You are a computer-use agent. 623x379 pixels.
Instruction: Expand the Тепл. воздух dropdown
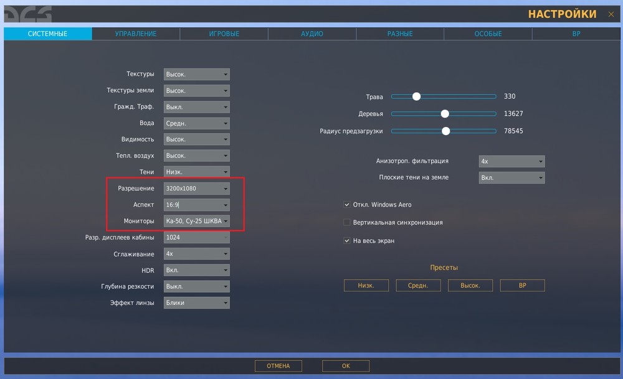pos(197,156)
